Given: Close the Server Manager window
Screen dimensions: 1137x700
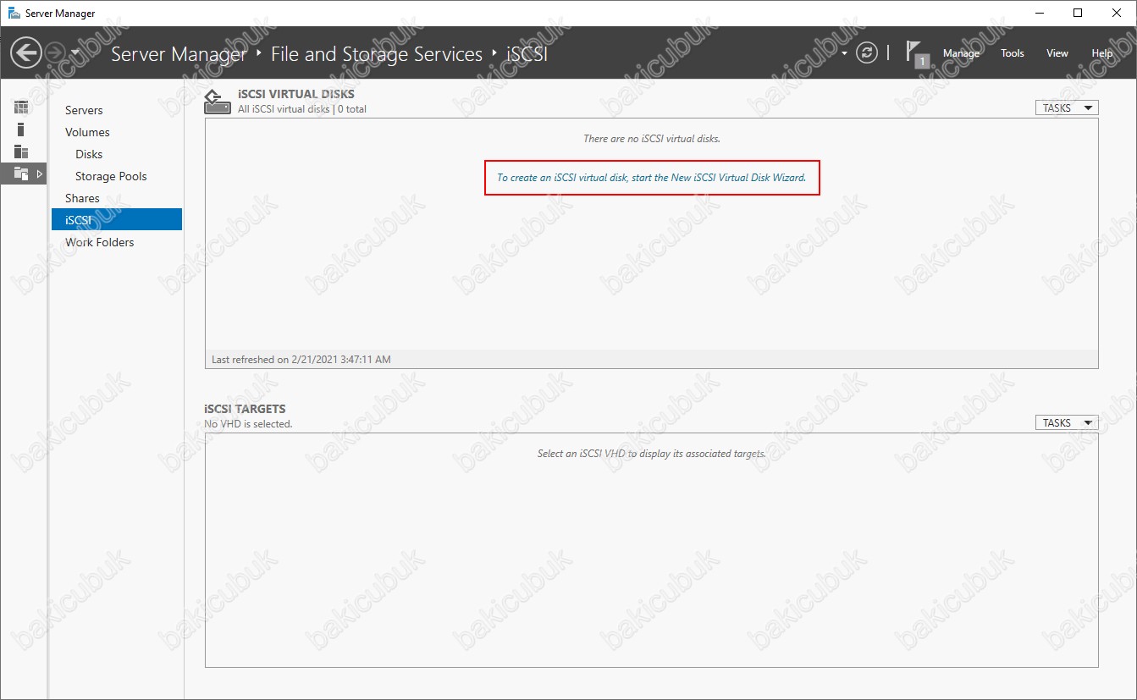Looking at the screenshot, I should click(x=1117, y=13).
